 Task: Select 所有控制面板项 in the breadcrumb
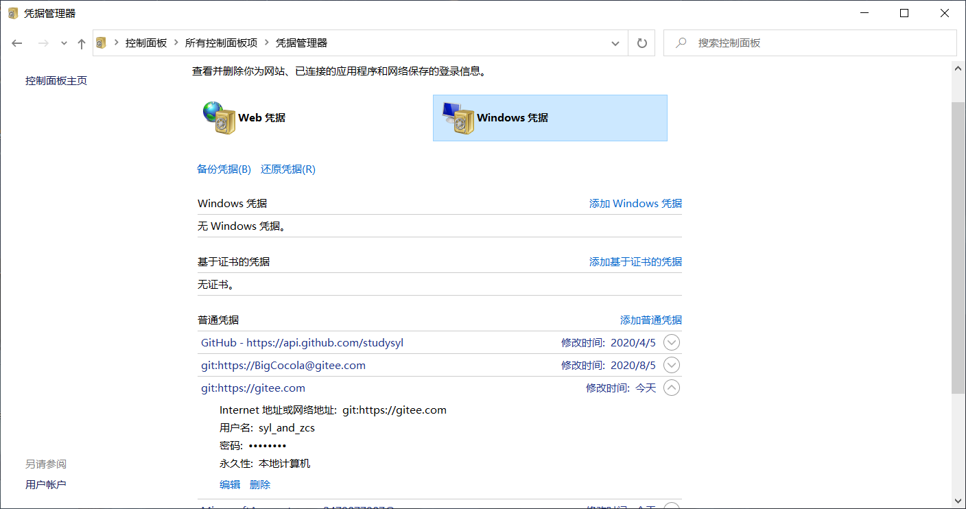(221, 43)
